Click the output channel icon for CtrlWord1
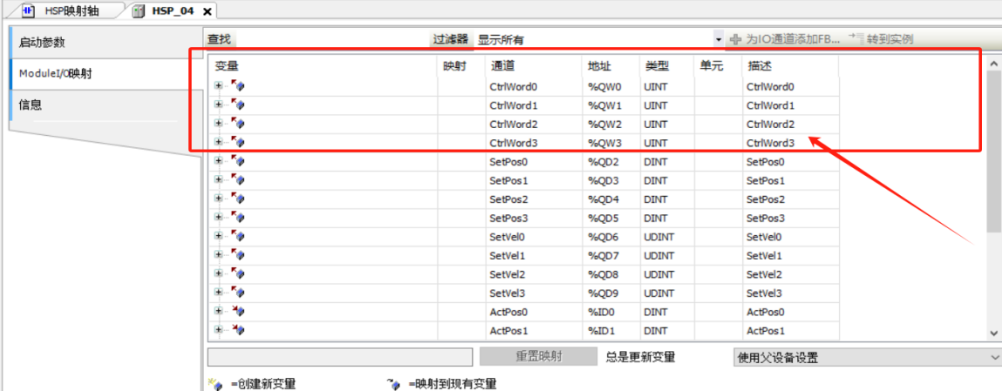The image size is (1002, 391). 238,104
